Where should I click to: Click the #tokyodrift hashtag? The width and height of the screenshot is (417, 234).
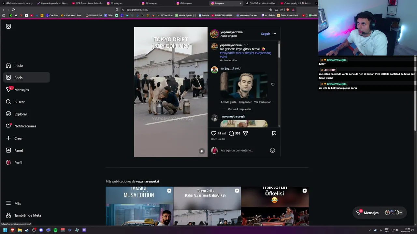[x=227, y=53]
